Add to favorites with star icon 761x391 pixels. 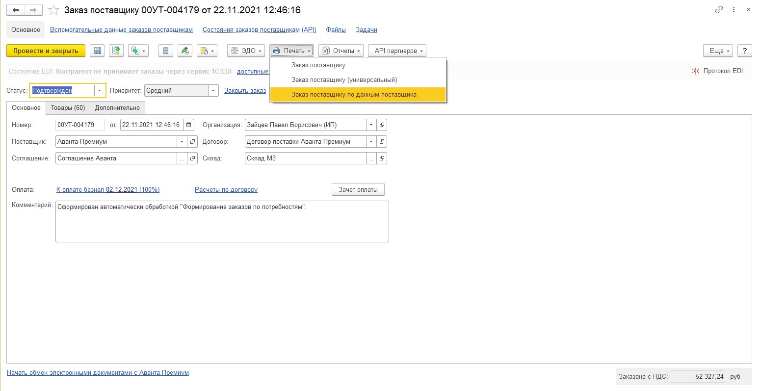point(54,10)
